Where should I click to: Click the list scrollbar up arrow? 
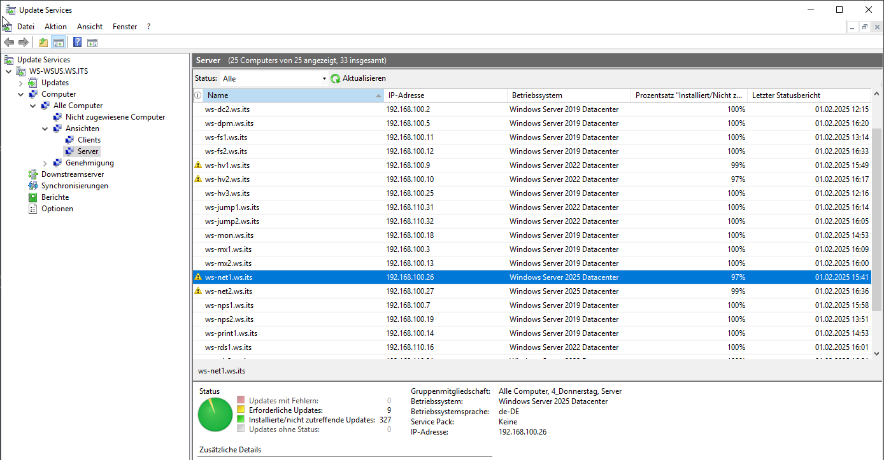877,94
